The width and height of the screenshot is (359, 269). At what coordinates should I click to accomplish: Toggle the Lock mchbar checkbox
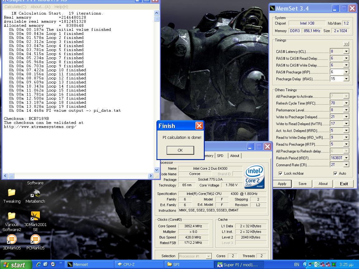click(x=280, y=173)
